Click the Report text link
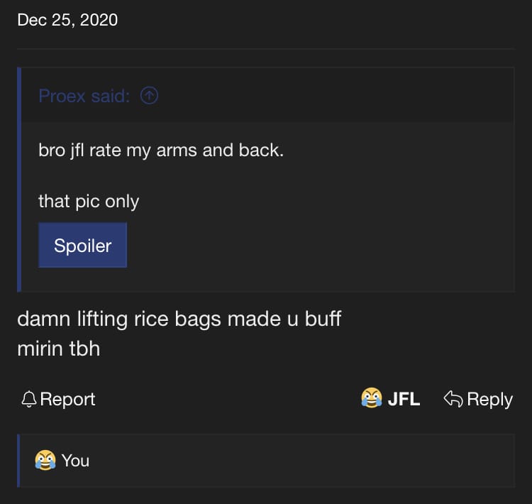532x504 pixels. pyautogui.click(x=67, y=400)
